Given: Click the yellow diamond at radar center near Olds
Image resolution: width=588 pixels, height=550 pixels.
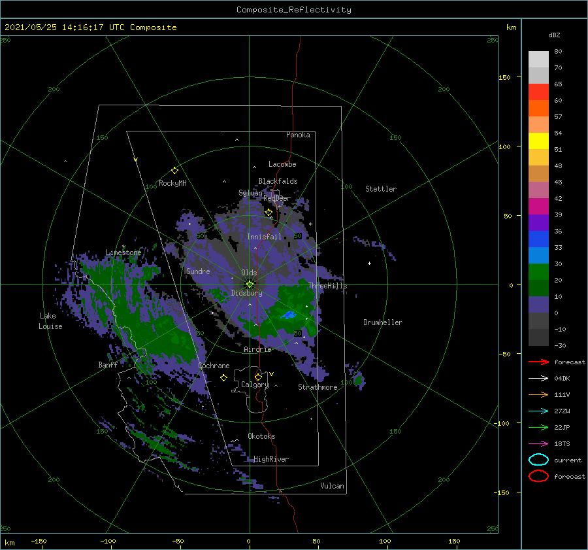Looking at the screenshot, I should click(x=250, y=284).
